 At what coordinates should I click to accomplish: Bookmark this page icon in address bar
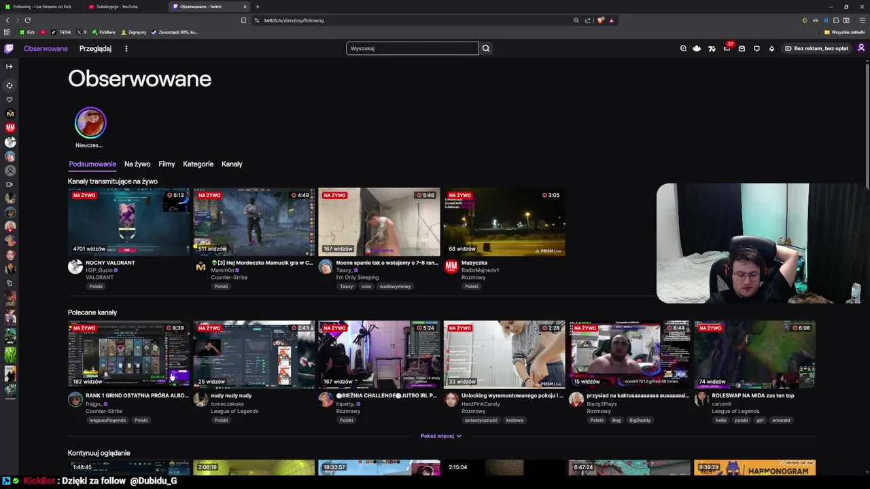(x=243, y=20)
